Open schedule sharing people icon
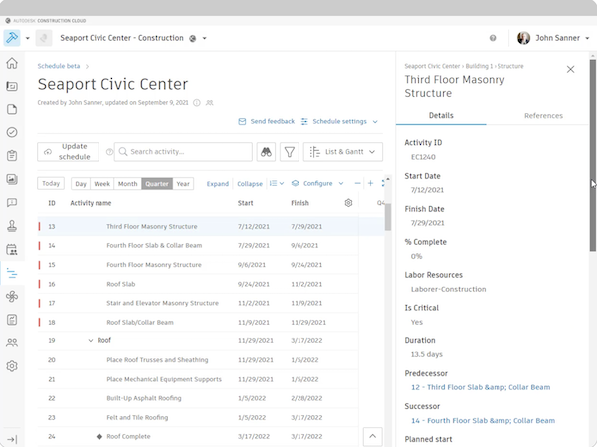This screenshot has height=447, width=597. click(209, 103)
